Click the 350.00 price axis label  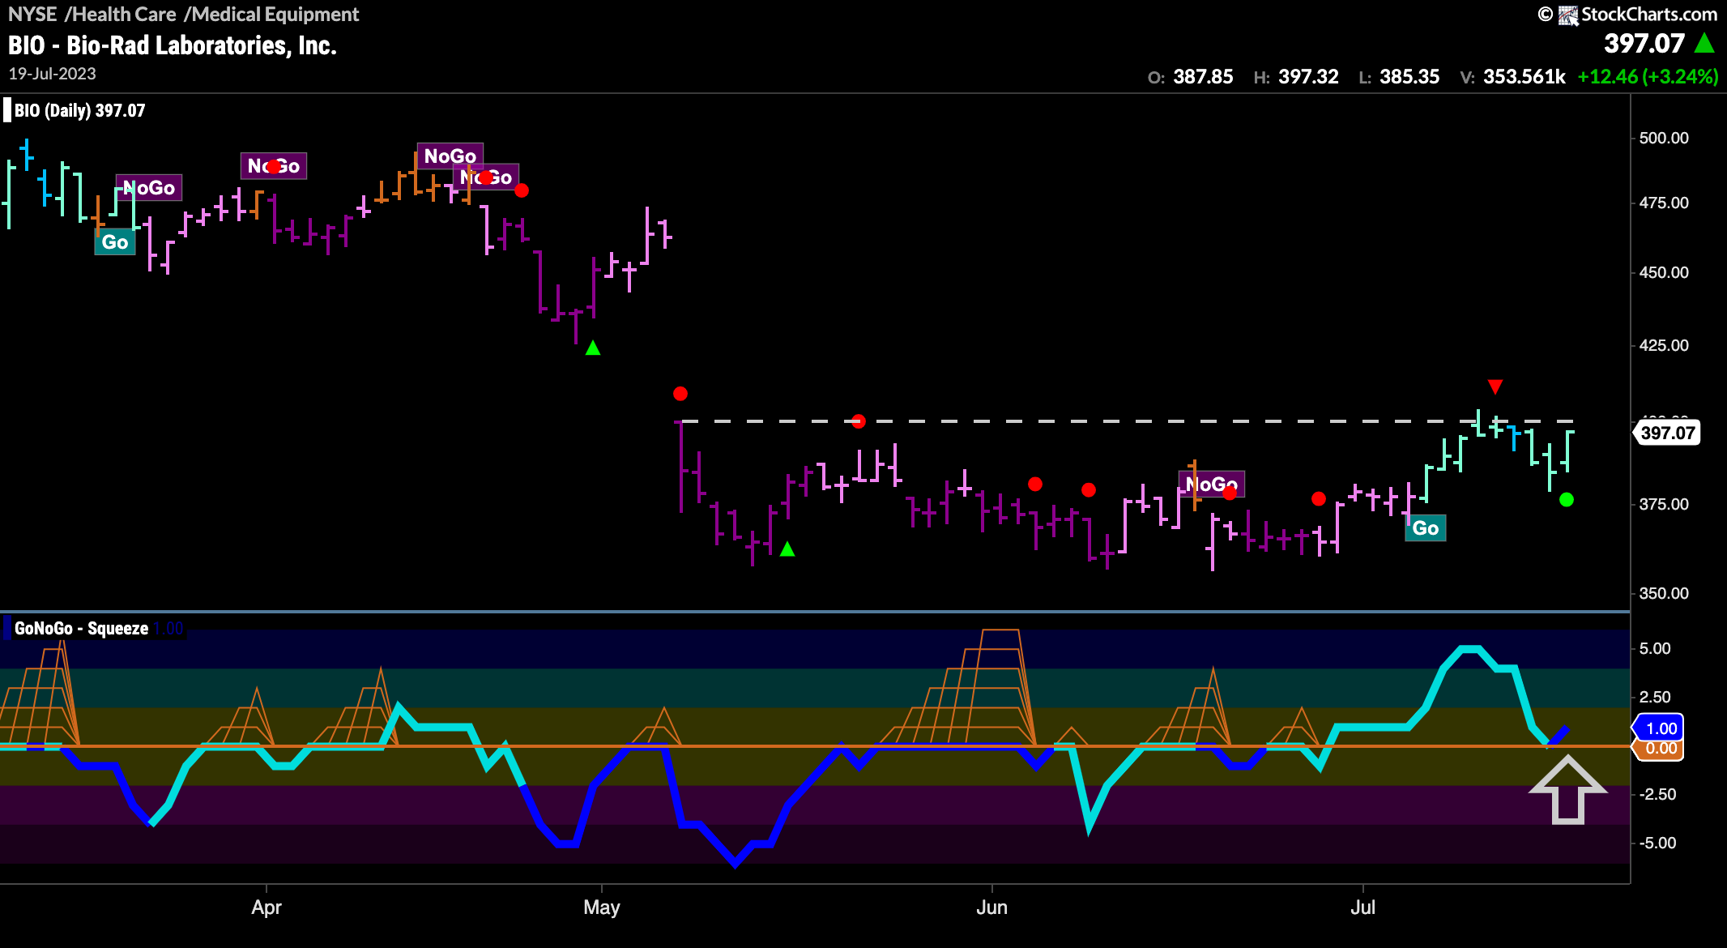(x=1664, y=593)
